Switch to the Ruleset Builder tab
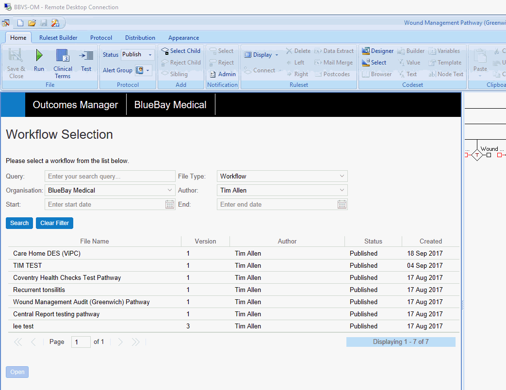506x390 pixels. [58, 38]
